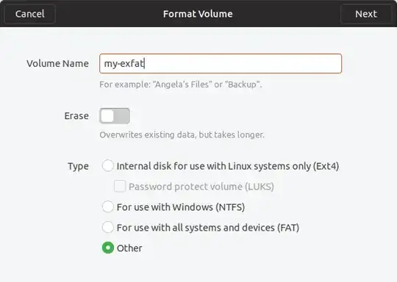Click the 'Format Volume' dialog title
Image resolution: width=397 pixels, height=282 pixels.
(x=198, y=14)
